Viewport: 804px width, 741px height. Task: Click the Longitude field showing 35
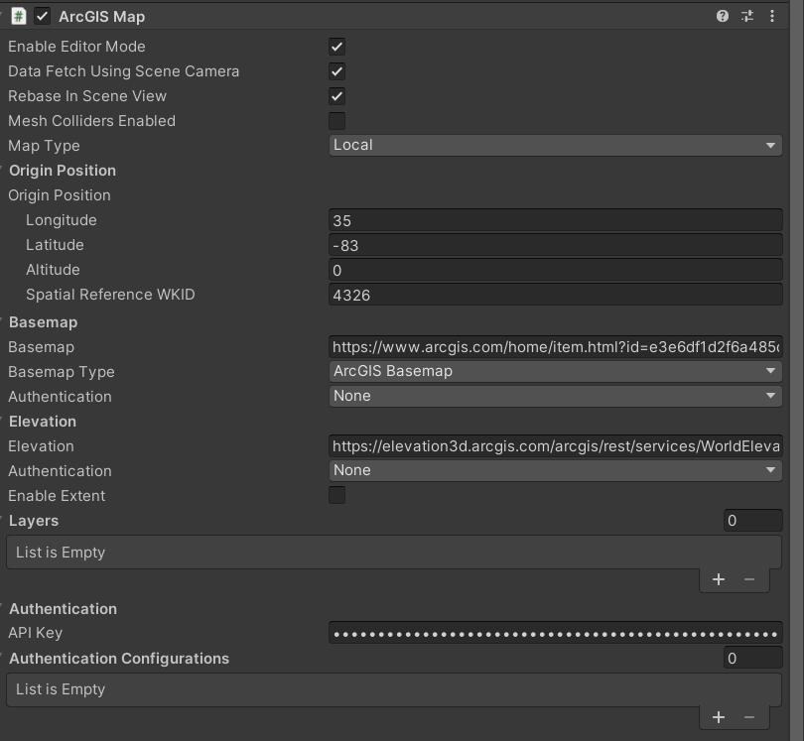[x=555, y=220]
